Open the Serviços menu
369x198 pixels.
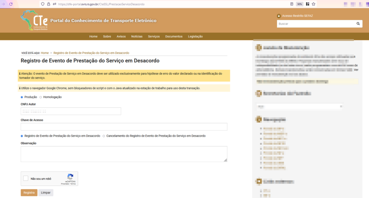154,36
